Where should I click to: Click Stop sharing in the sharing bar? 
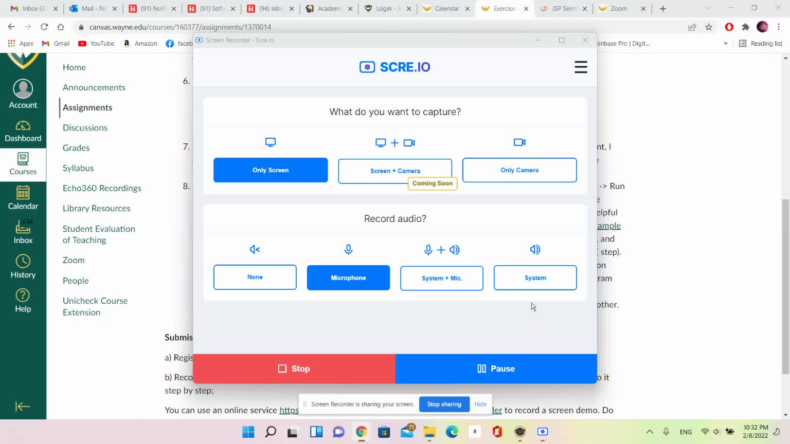[x=444, y=404]
